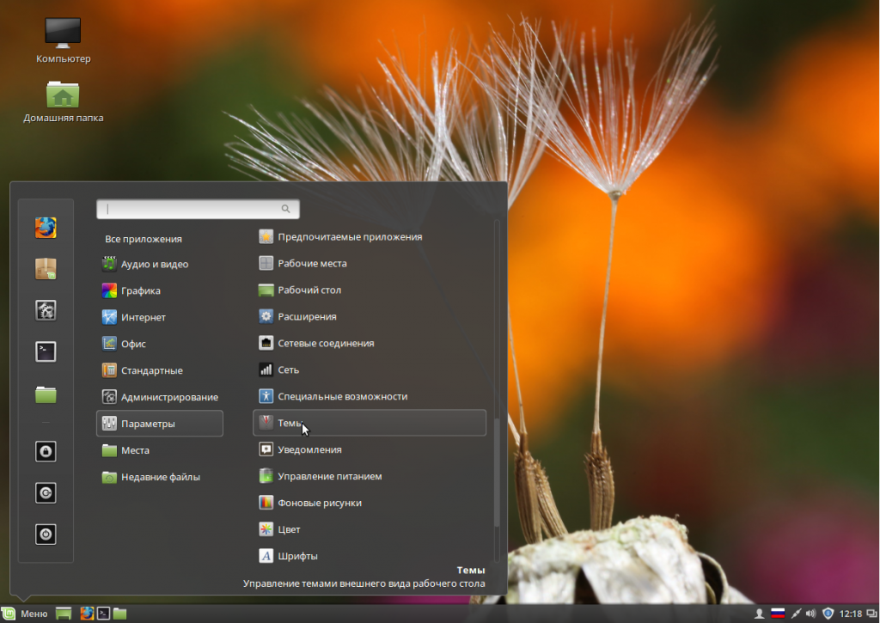Launch Terminal from the favorites sidebar
880x623 pixels.
pos(46,352)
